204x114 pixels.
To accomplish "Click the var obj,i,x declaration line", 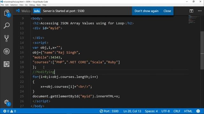I will click(x=47, y=47).
